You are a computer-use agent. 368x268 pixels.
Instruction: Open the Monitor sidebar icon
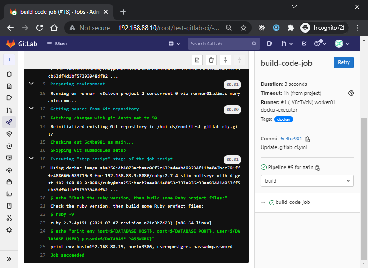point(9,158)
